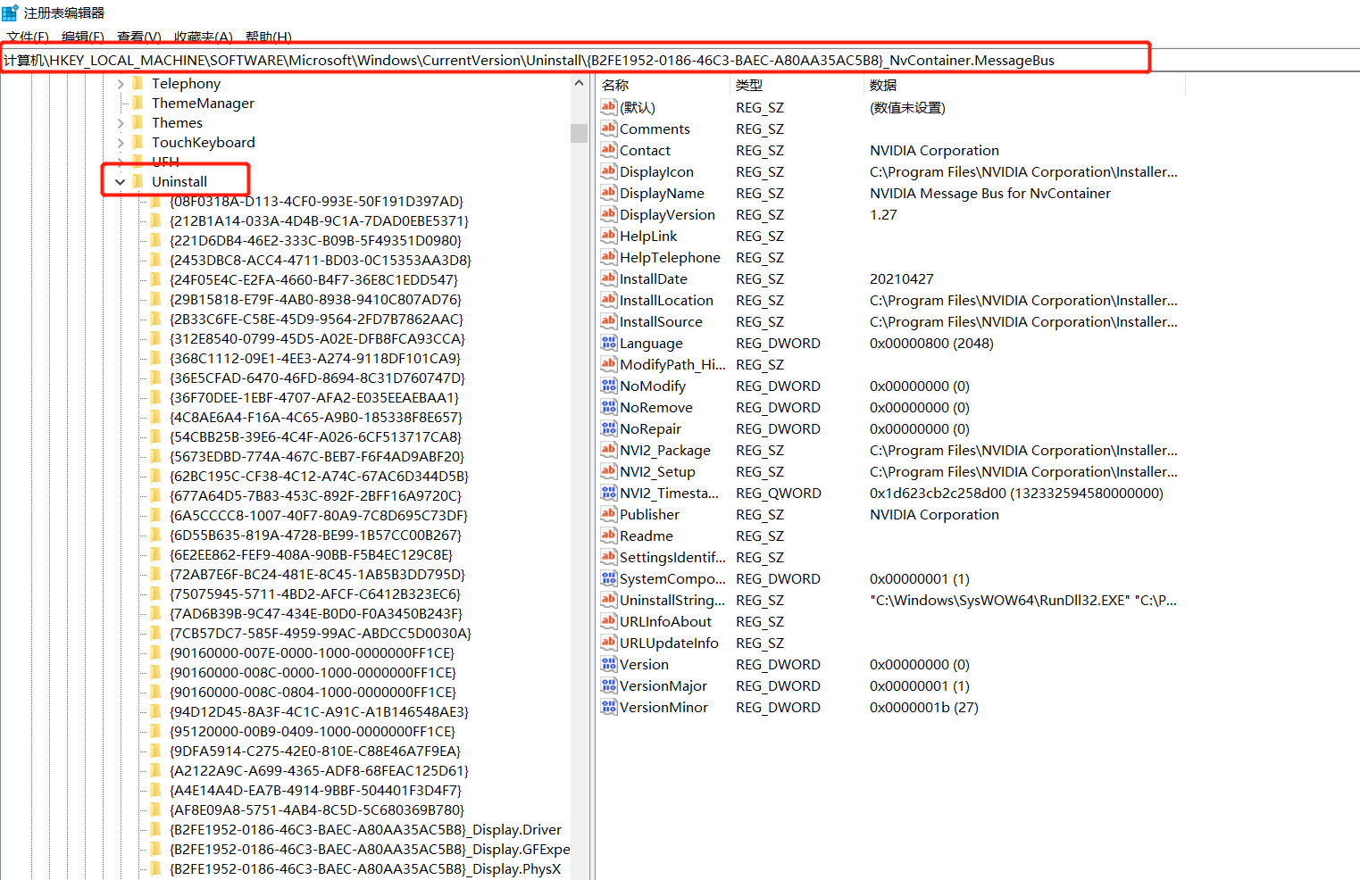Viewport: 1360px width, 880px height.
Task: Select the HelpLink value icon
Action: 609,236
